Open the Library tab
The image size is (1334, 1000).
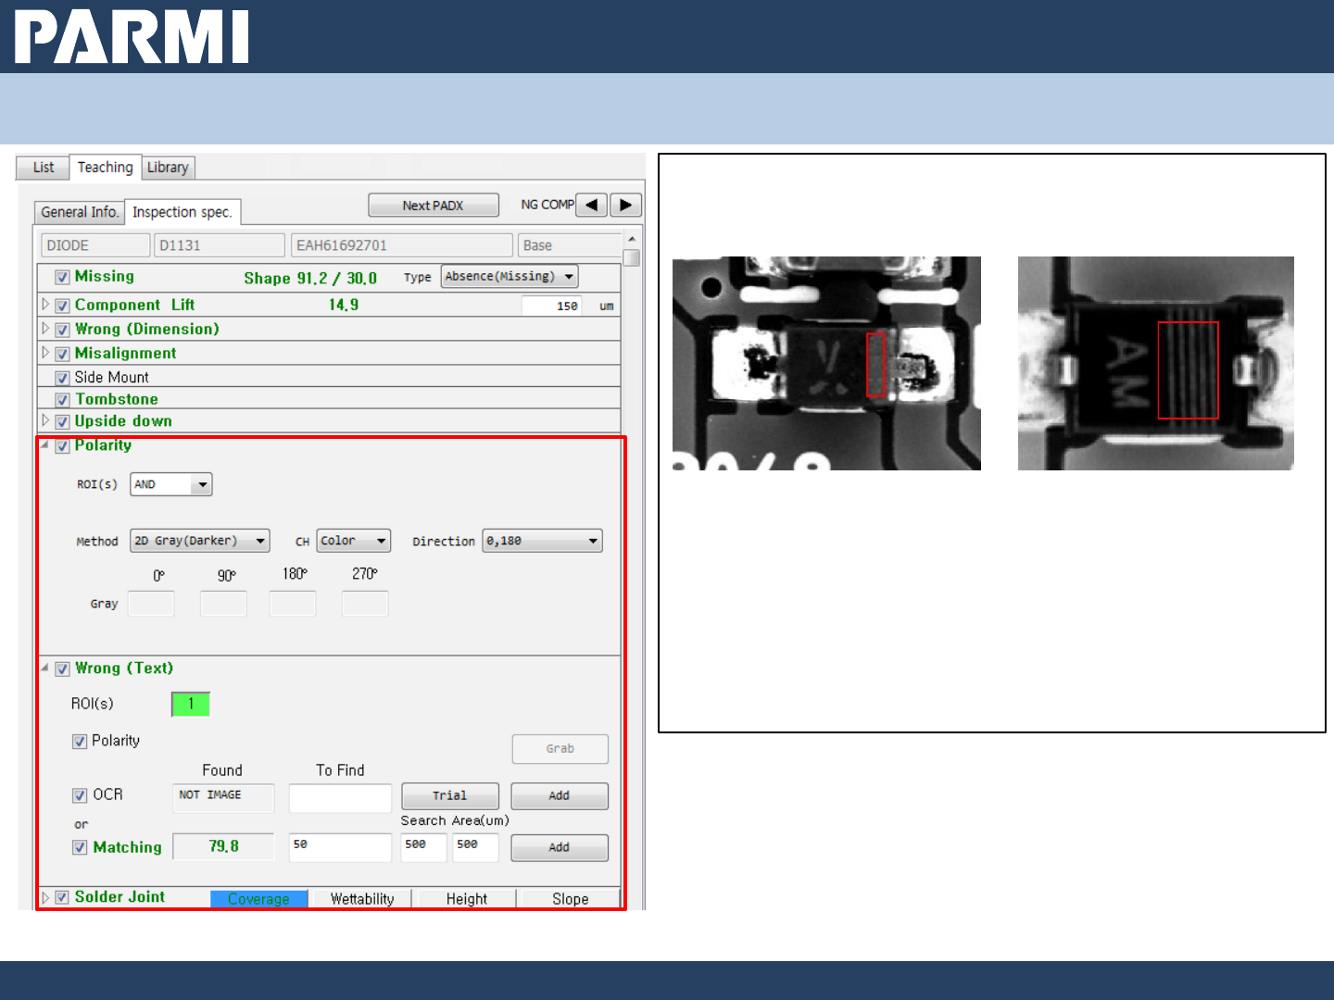pos(168,168)
